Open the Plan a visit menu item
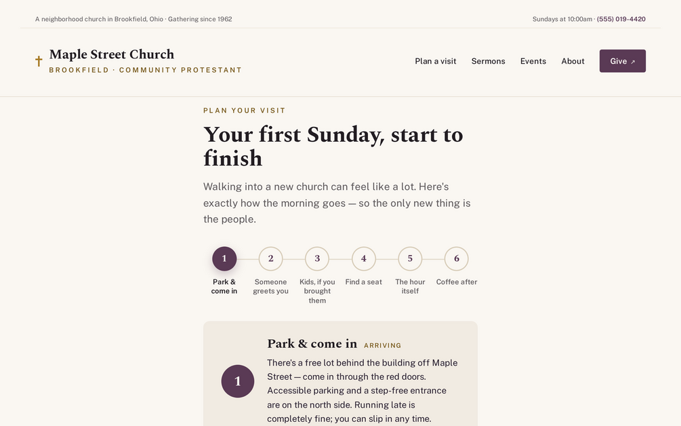The image size is (681, 426). point(435,61)
